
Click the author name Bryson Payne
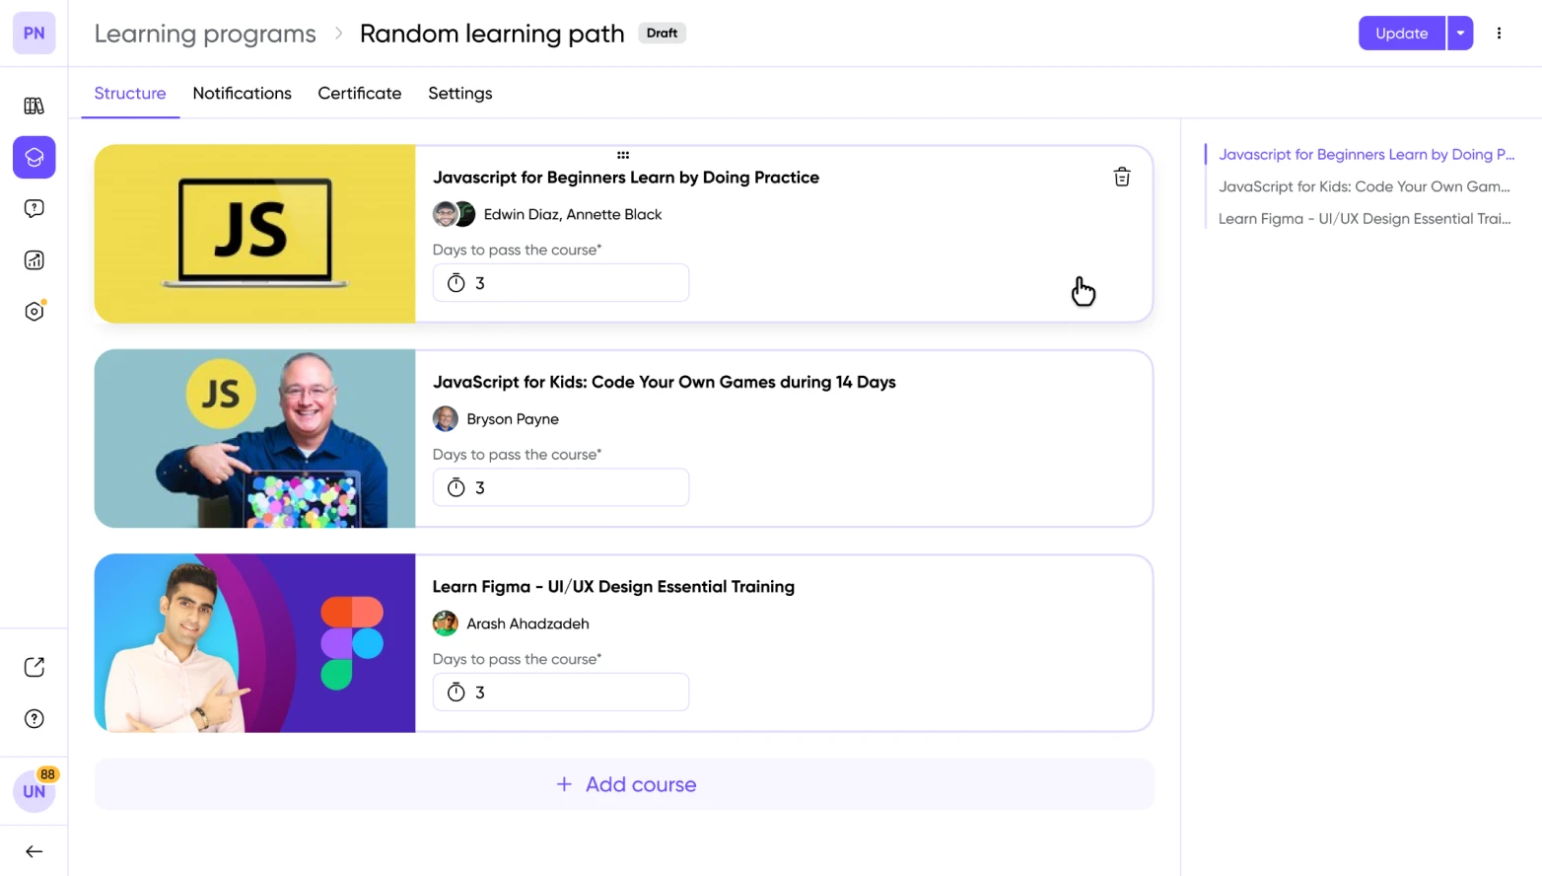[x=513, y=419]
